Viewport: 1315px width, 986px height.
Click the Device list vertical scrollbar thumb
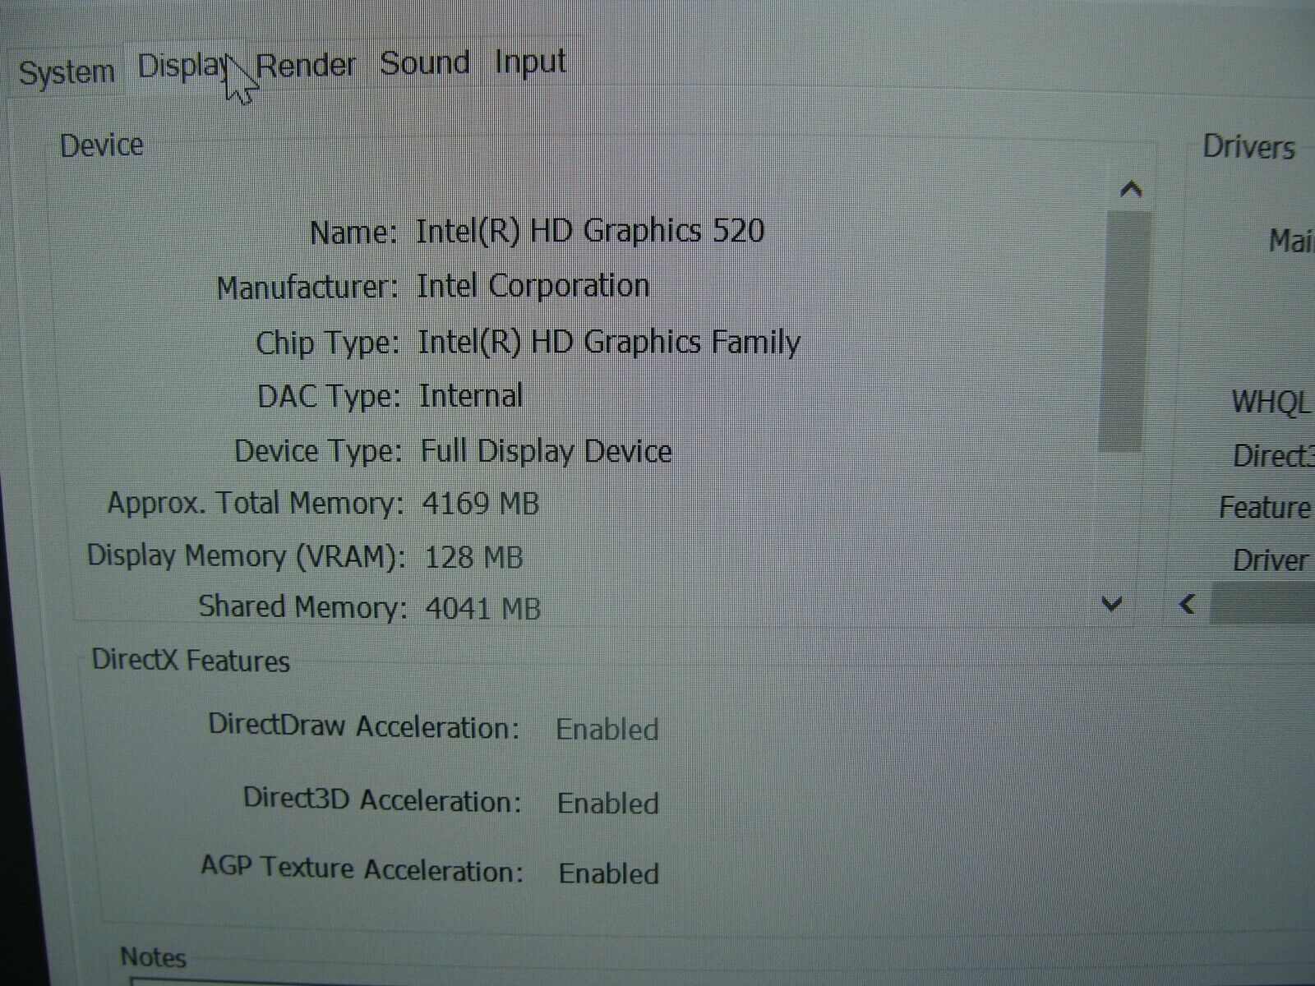(1124, 331)
